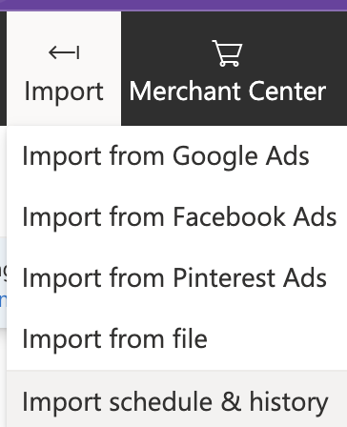Click the words "Pinterest Ads" in the menu
The height and width of the screenshot is (427, 347).
(x=250, y=278)
